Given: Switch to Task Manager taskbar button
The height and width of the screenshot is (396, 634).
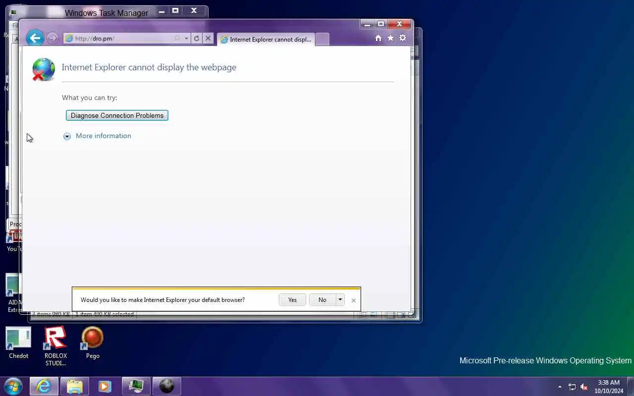Looking at the screenshot, I should (x=136, y=386).
